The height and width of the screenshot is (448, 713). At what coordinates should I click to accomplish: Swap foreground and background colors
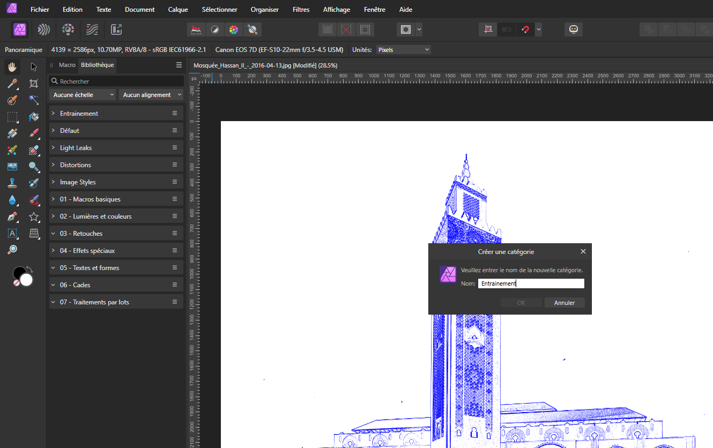tap(29, 269)
